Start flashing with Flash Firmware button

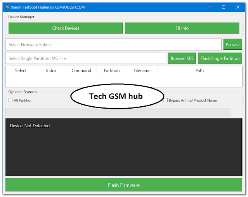(124, 185)
